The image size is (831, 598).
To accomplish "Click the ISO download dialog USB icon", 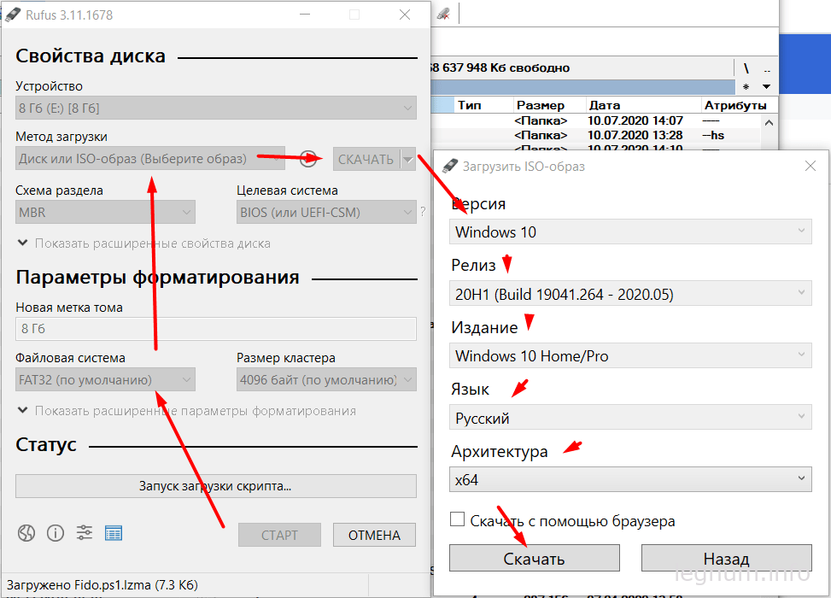I will (x=449, y=166).
